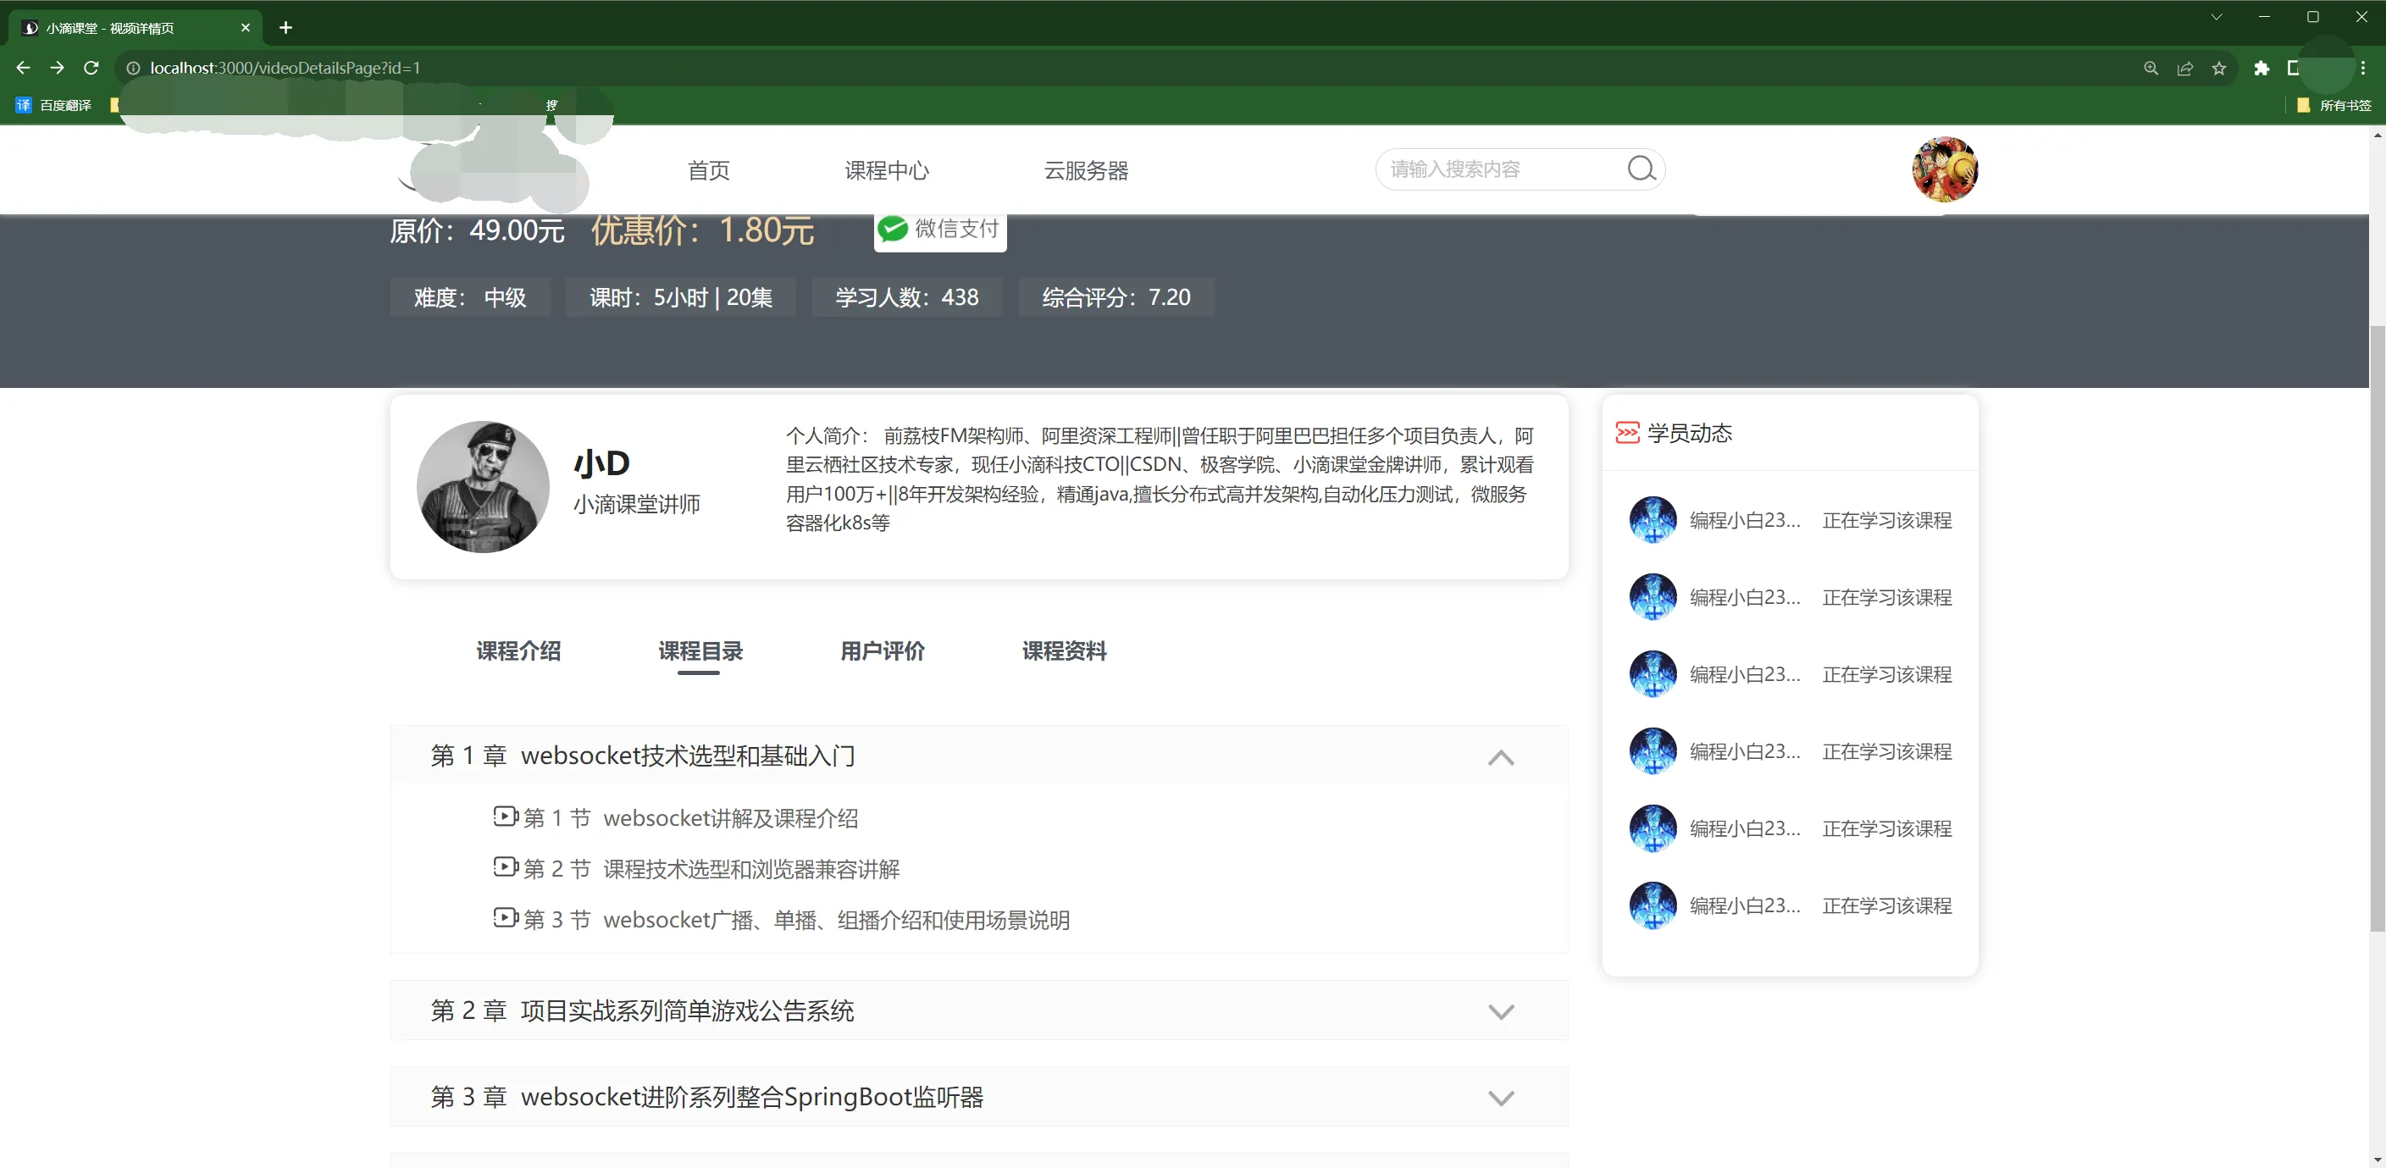Open the 所有书签 folder
Viewport: 2386px width, 1168px height.
click(2334, 105)
